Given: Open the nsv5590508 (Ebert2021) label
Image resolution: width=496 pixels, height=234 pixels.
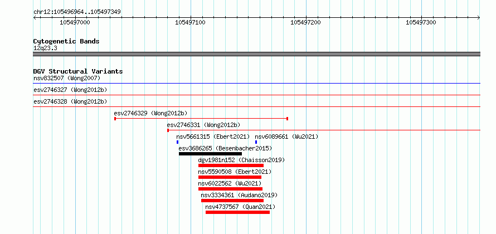Looking at the screenshot, I should [235, 172].
